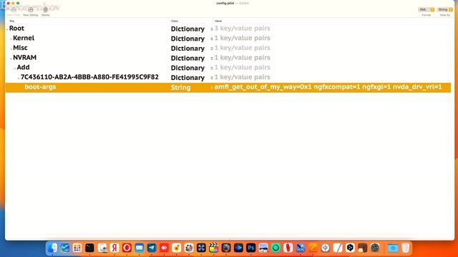This screenshot has height=257, width=458.
Task: Select the Add key
Action: click(x=23, y=67)
